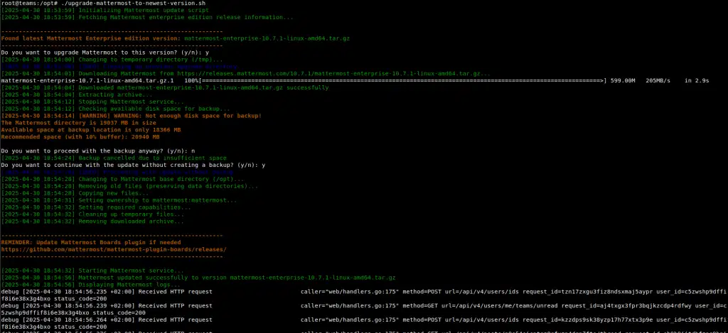
Task: Click the 'in 2.9s' elapsed time
Action: 697,81
